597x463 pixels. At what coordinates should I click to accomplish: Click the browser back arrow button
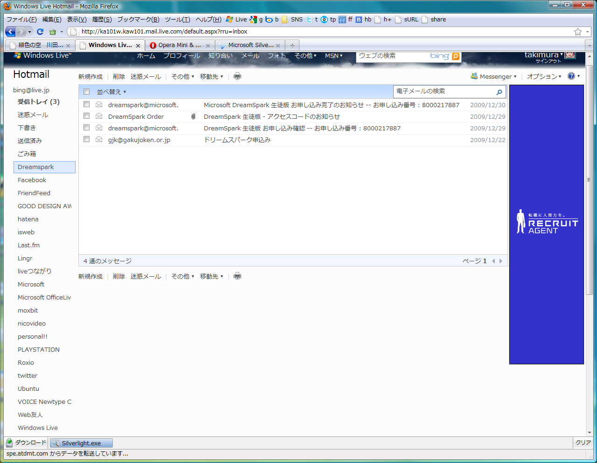(x=10, y=32)
